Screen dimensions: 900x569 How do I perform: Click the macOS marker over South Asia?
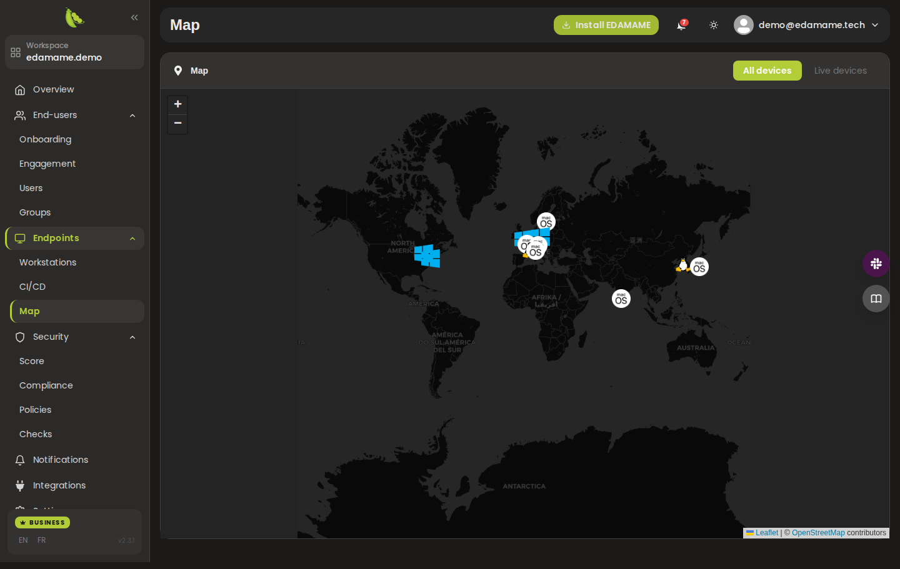[621, 299]
